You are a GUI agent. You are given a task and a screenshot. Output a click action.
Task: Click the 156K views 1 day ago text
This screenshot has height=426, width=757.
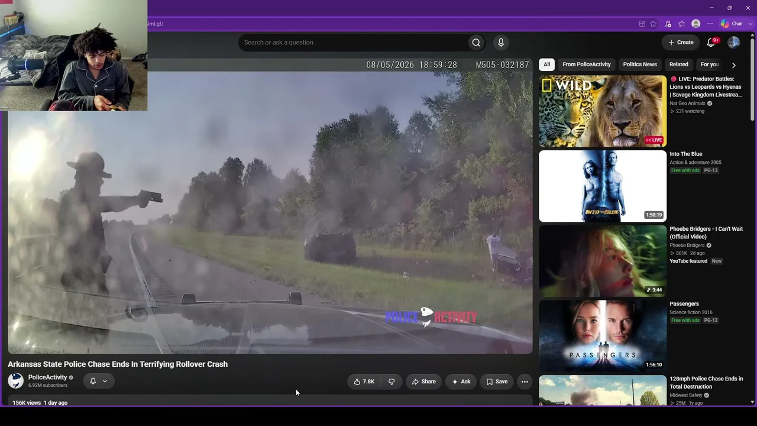(40, 403)
